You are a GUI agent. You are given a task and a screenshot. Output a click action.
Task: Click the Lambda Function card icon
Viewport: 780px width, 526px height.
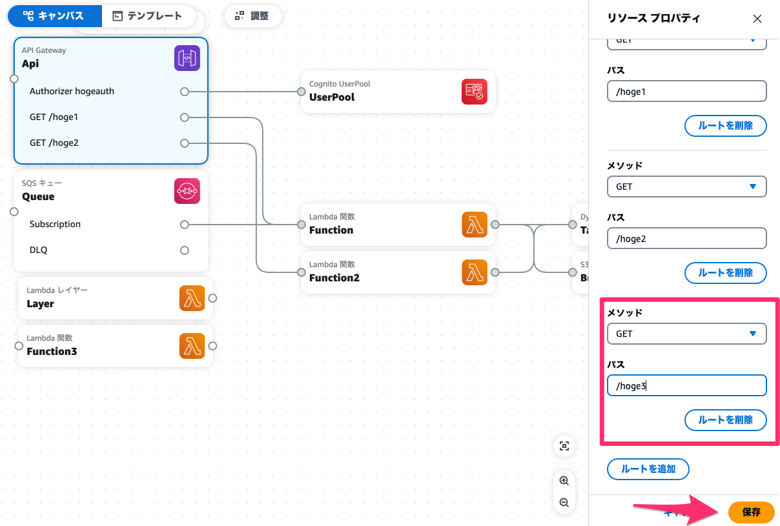(x=475, y=225)
